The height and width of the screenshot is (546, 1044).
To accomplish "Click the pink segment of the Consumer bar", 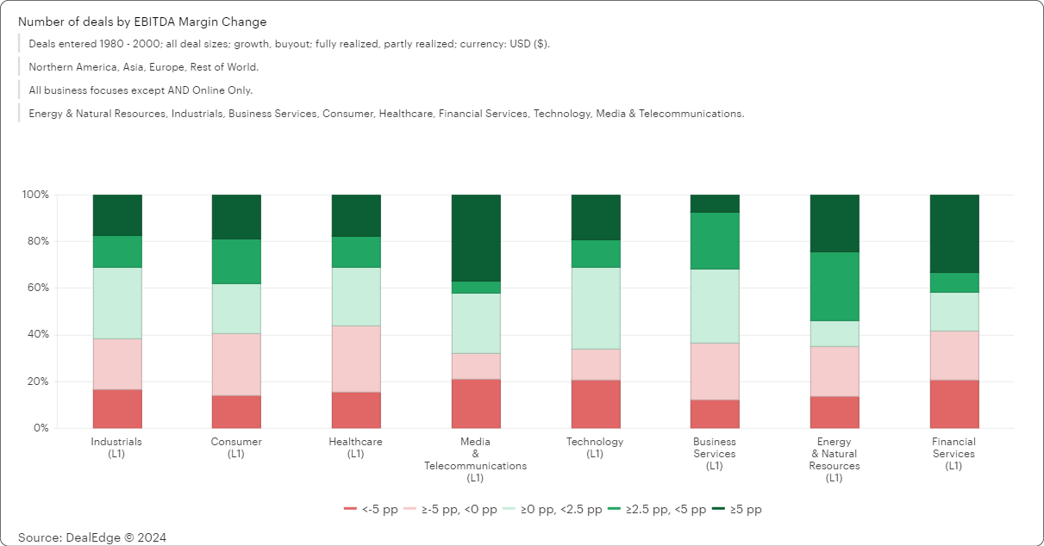I will [x=236, y=364].
